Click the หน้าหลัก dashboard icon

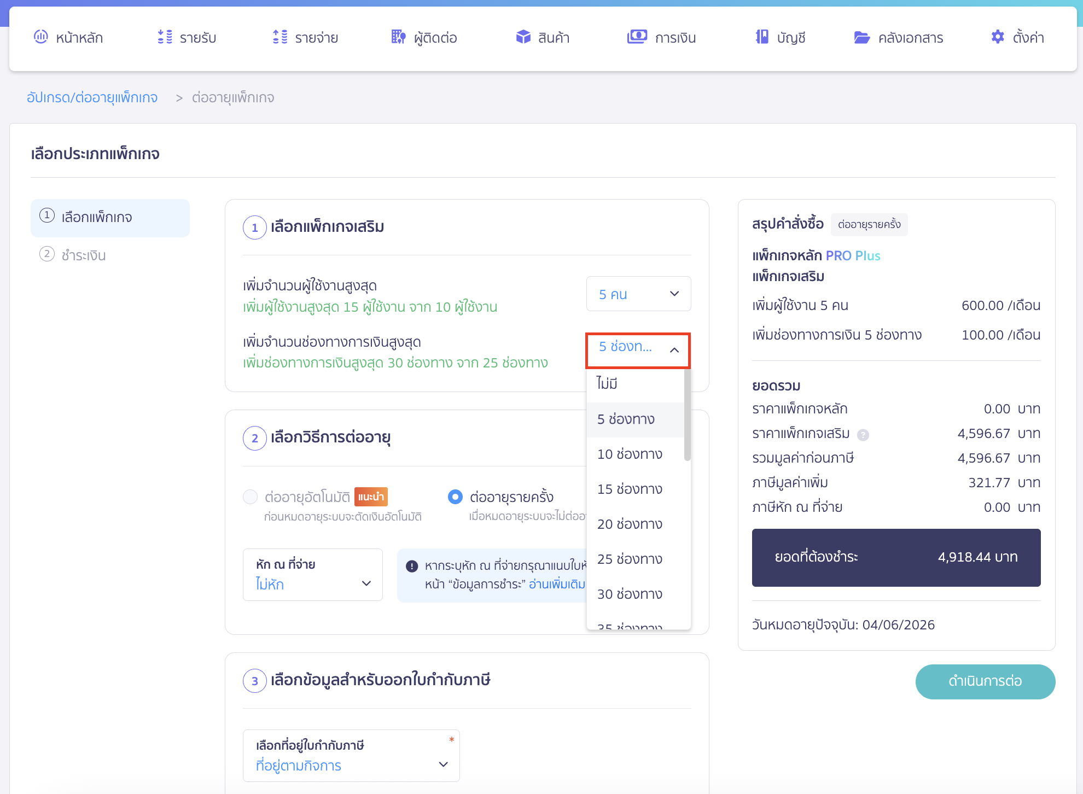(x=41, y=37)
